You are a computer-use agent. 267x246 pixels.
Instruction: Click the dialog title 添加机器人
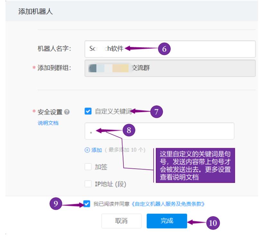pyautogui.click(x=30, y=11)
